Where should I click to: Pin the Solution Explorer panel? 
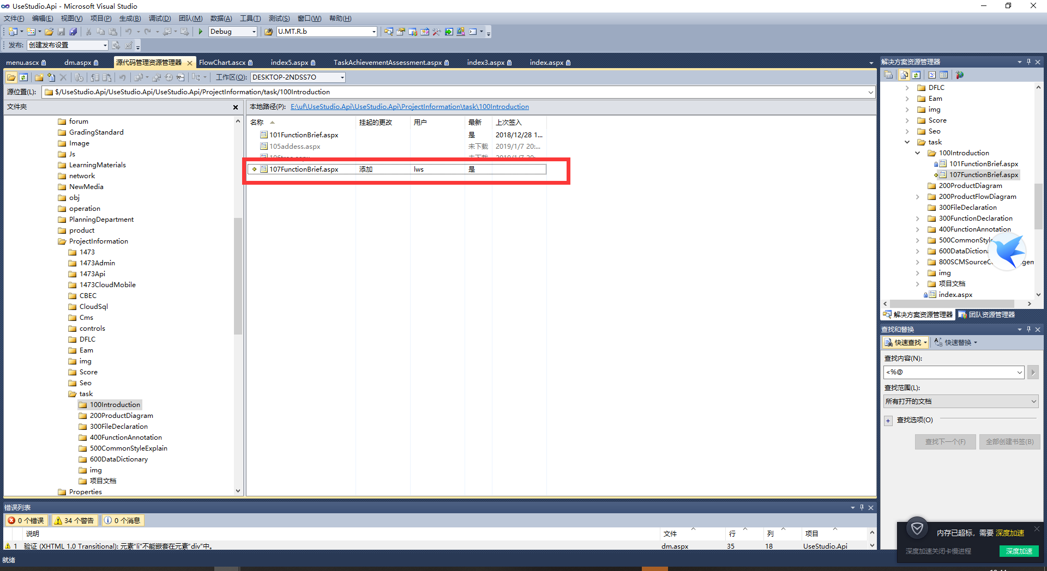tap(1028, 62)
